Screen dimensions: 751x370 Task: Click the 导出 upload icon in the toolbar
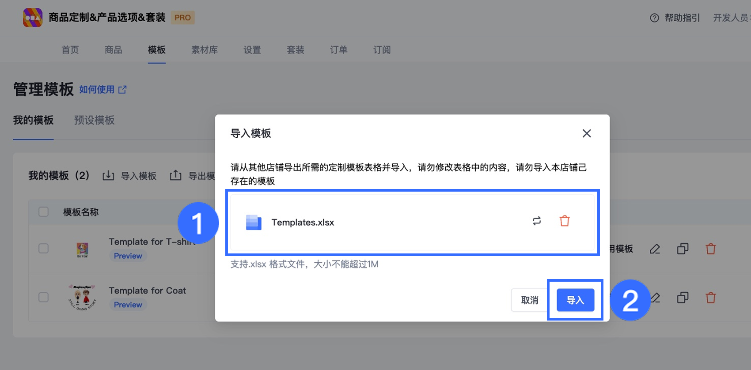tap(175, 176)
